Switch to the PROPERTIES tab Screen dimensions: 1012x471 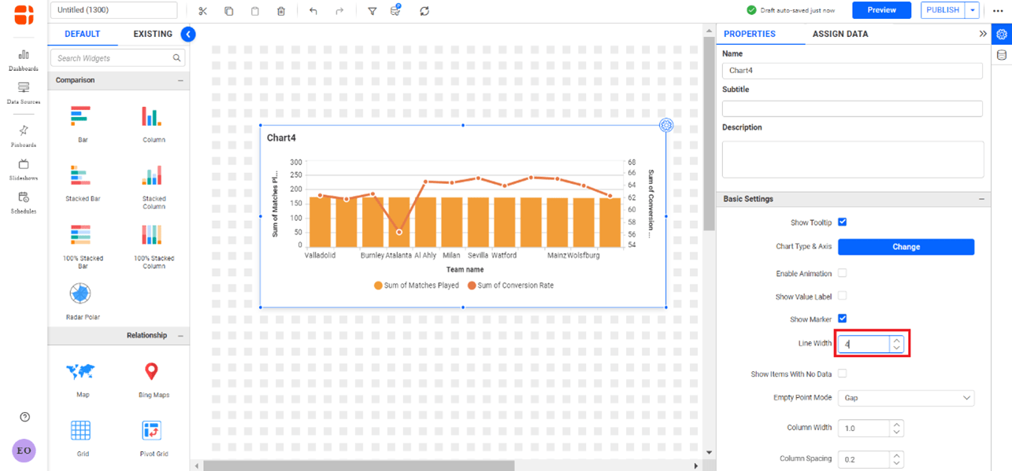click(750, 34)
